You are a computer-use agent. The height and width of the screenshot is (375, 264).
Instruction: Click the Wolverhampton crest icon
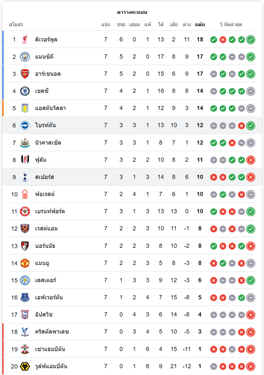pos(25,366)
